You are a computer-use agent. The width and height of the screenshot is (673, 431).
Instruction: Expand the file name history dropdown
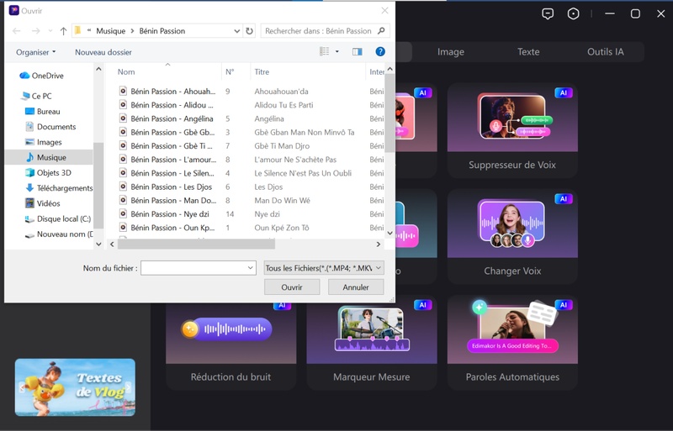point(250,268)
